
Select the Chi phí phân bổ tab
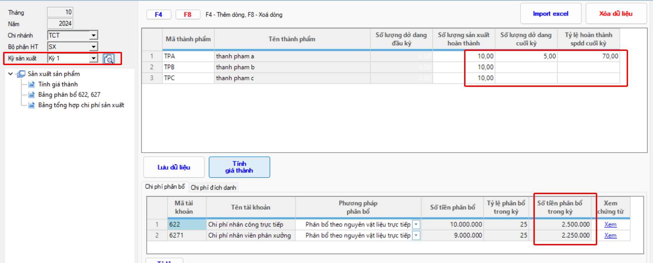165,187
